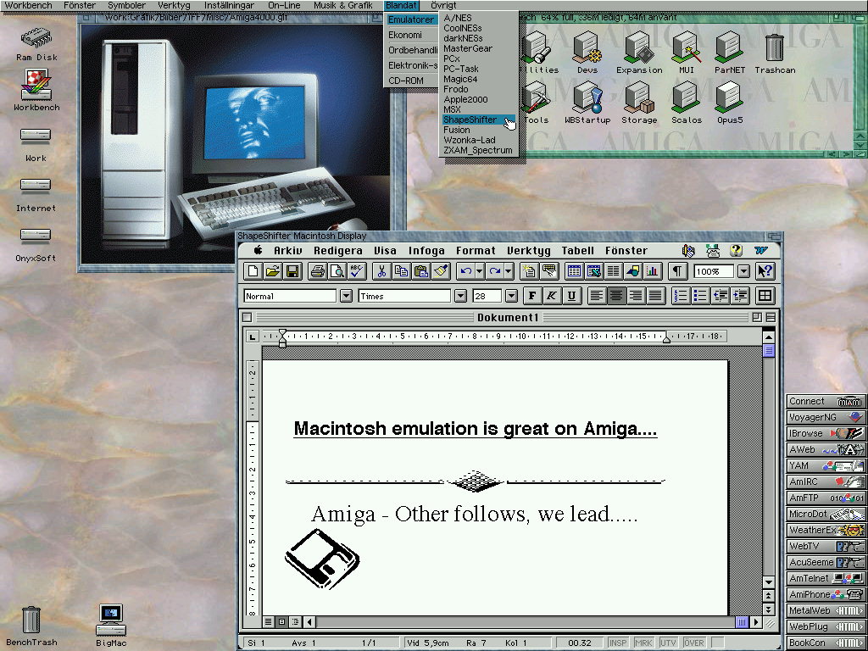Toggle the paragraph marks (¶) button

tap(677, 271)
